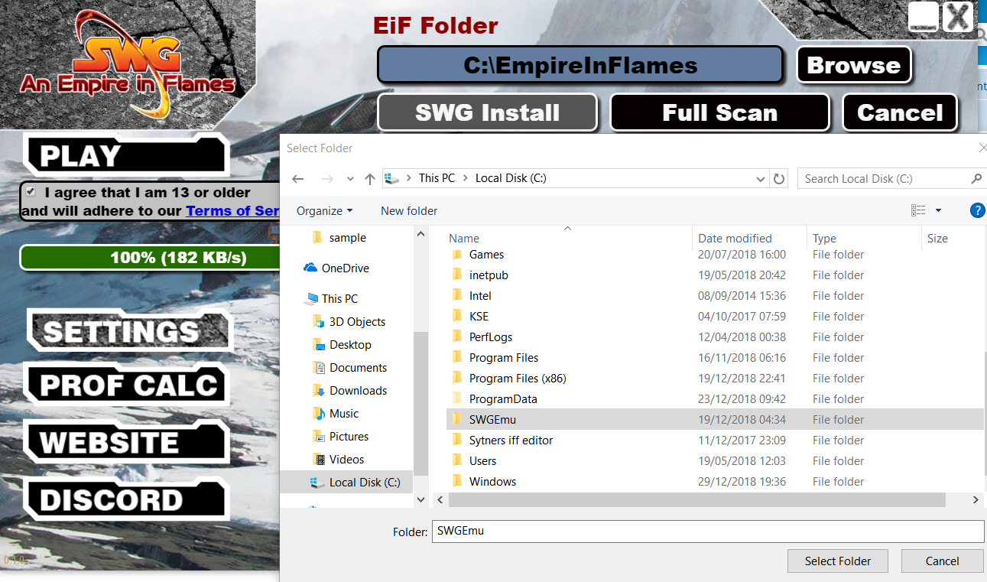This screenshot has width=987, height=582.
Task: Open recent locations dropdown arrow
Action: 350,179
